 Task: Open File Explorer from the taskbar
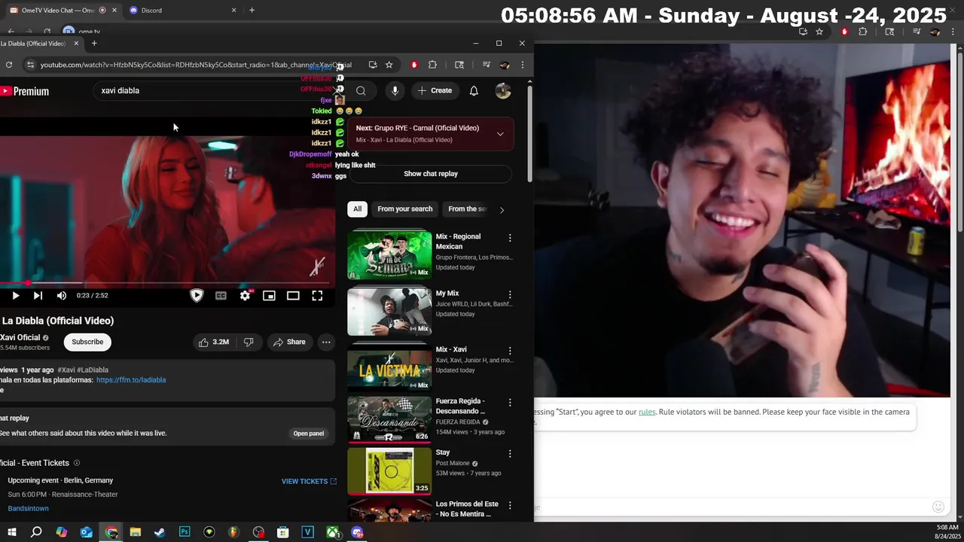pos(136,532)
